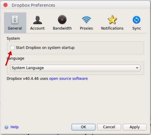Viewport: 151px width, 135px height.
Task: Close the Dropbox Preferences window
Action: [5, 5]
